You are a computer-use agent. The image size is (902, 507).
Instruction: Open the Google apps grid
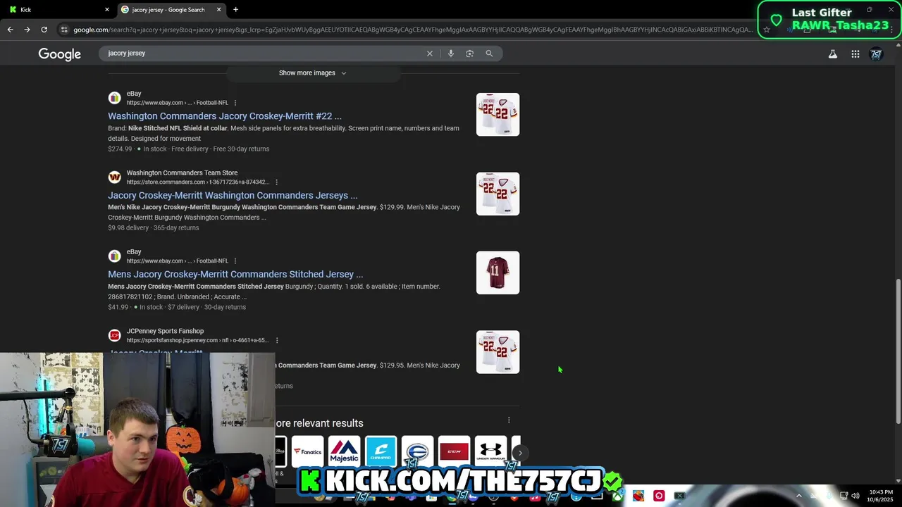tap(855, 54)
